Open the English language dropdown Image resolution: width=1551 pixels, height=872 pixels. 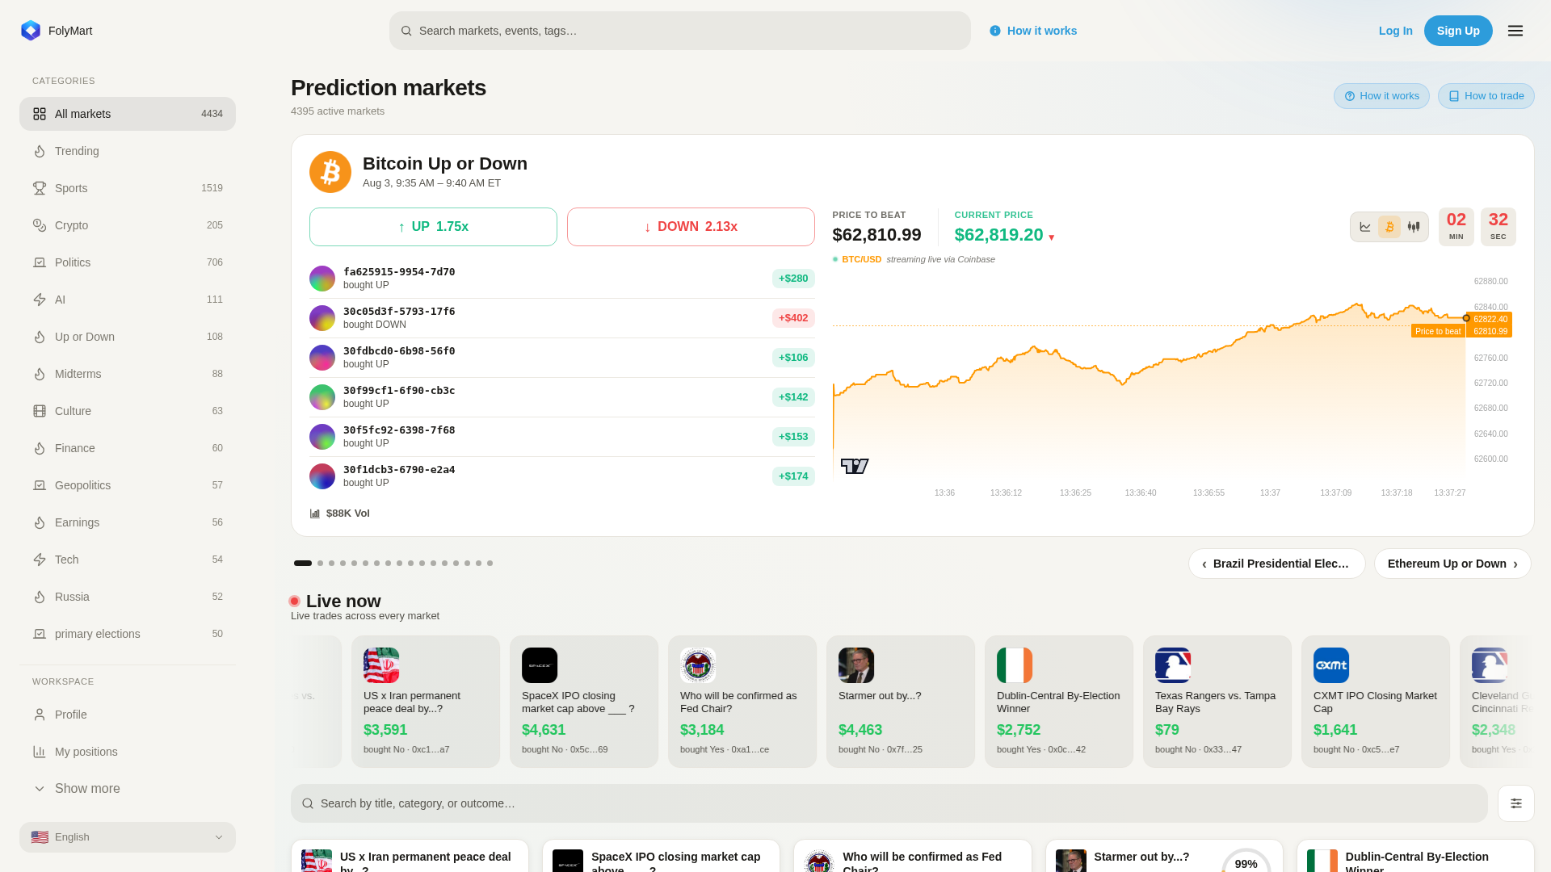[x=128, y=837]
